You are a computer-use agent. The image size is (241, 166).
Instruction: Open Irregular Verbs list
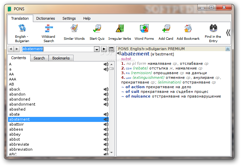click(119, 32)
